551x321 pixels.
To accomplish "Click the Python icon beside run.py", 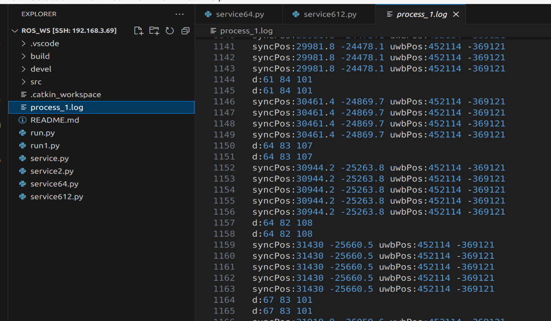I will coord(22,133).
